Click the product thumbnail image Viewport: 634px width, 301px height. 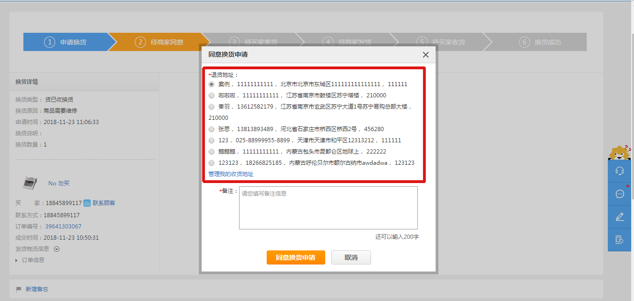pyautogui.click(x=30, y=183)
